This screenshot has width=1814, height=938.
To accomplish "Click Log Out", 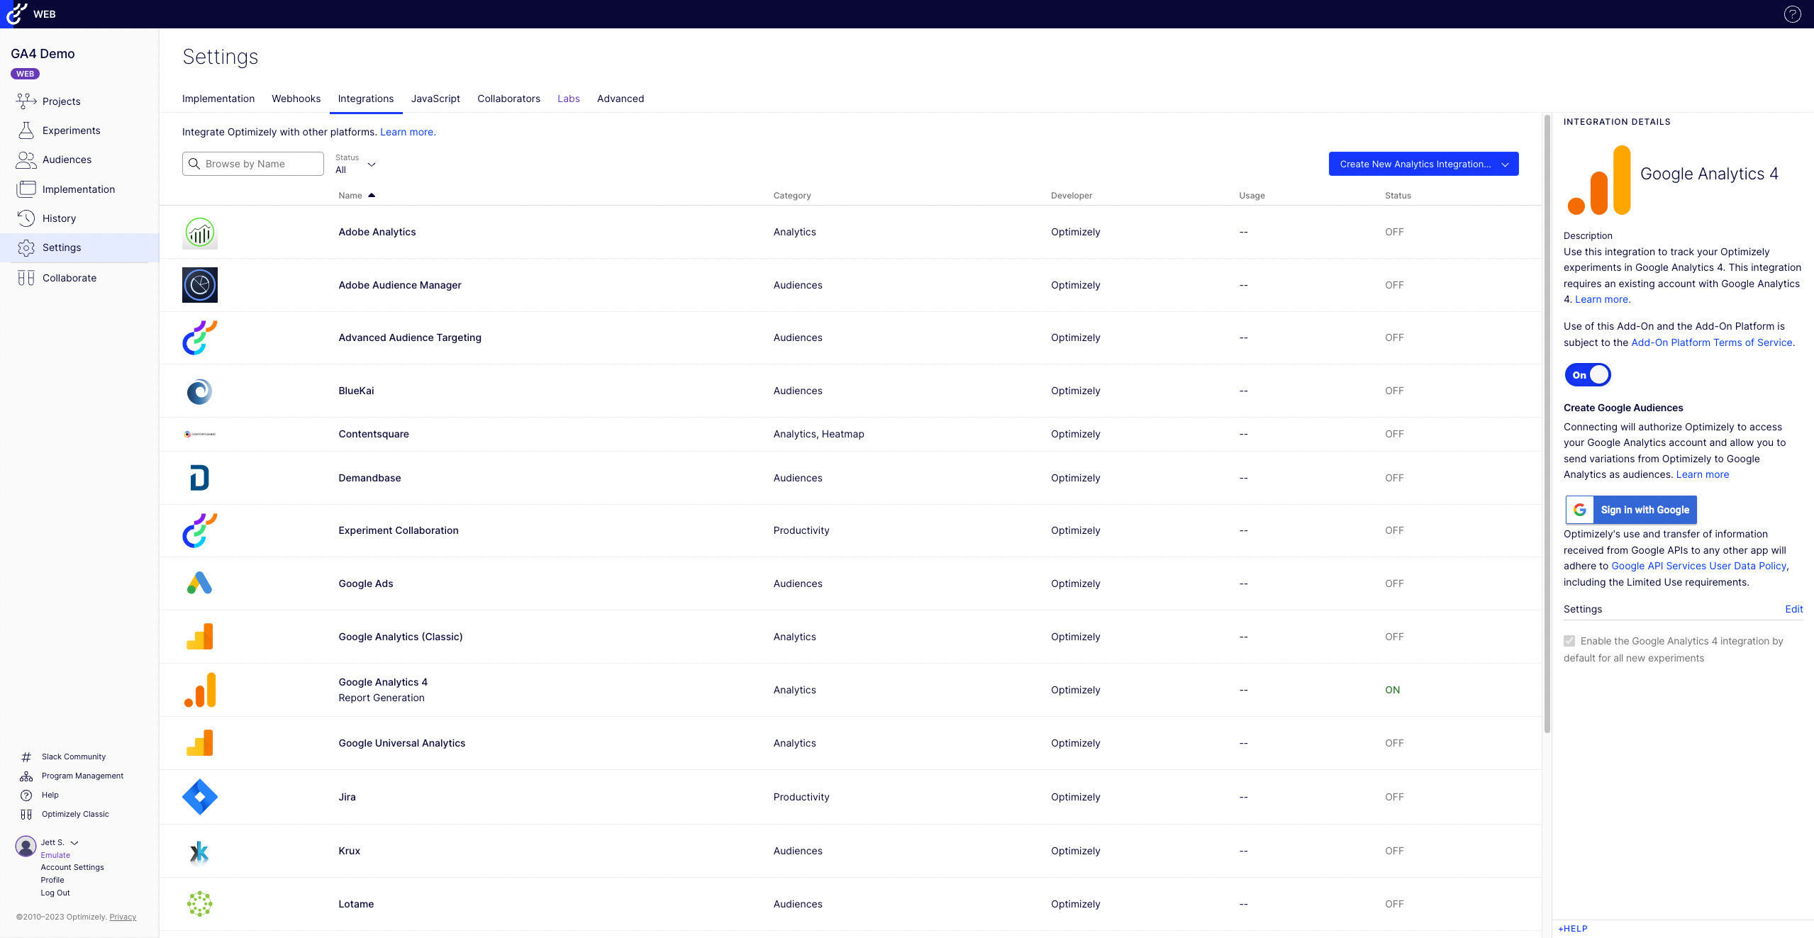I will [x=55, y=893].
